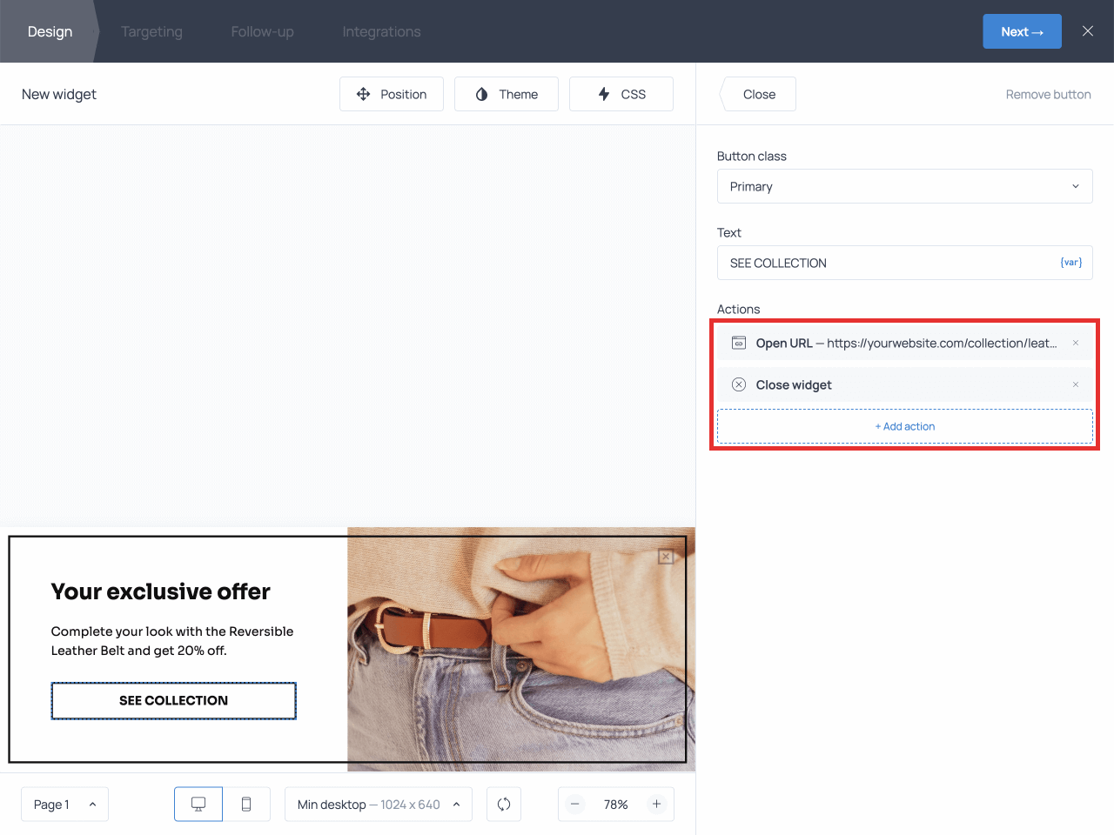Click the widget's close X icon
Image resolution: width=1114 pixels, height=835 pixels.
click(666, 557)
